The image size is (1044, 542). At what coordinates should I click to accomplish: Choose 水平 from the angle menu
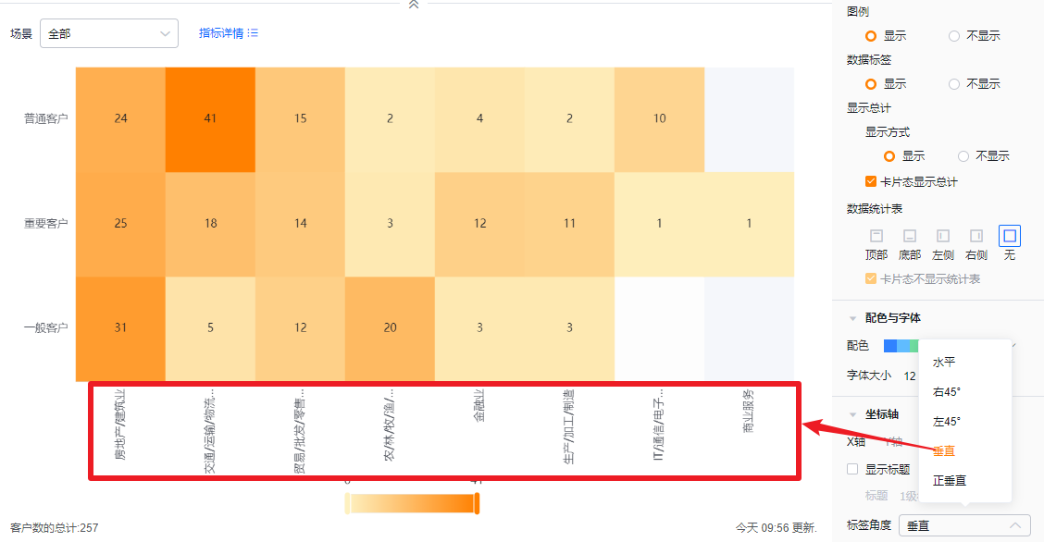pyautogui.click(x=944, y=362)
